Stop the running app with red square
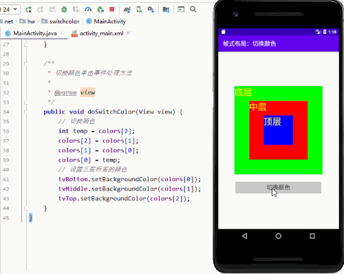 pos(112,10)
